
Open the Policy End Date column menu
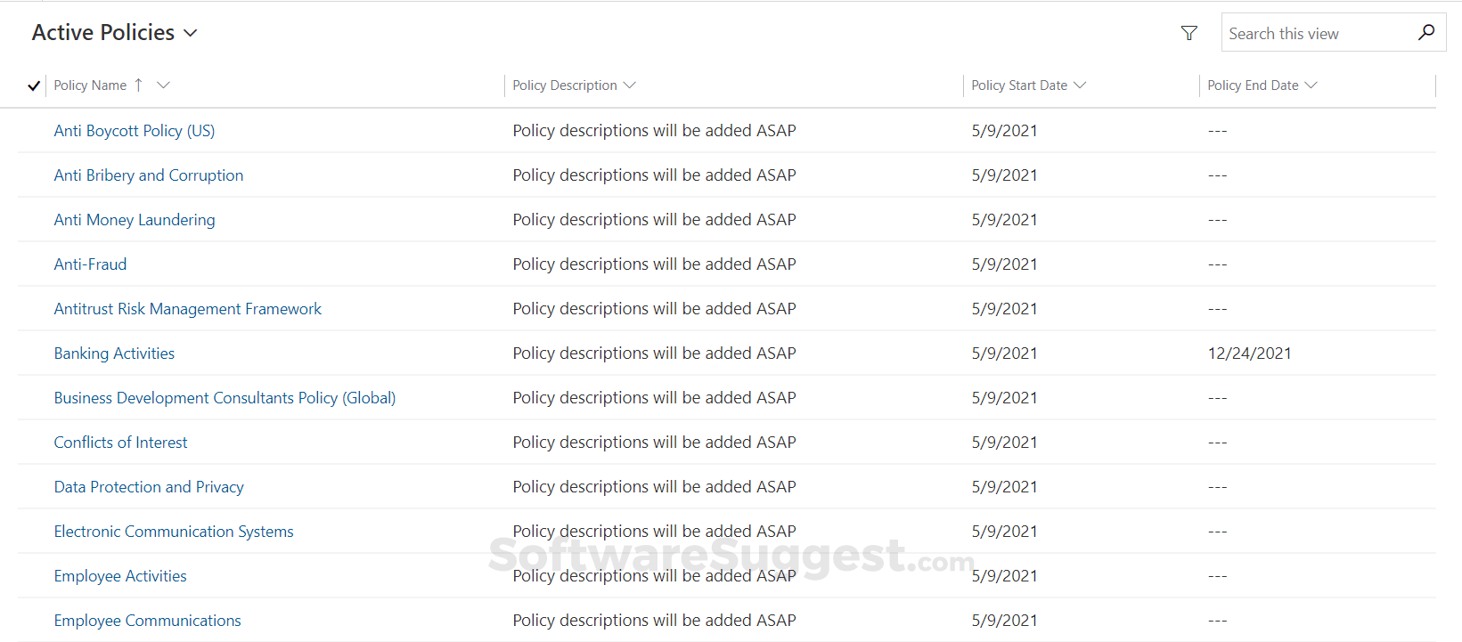(x=1262, y=85)
